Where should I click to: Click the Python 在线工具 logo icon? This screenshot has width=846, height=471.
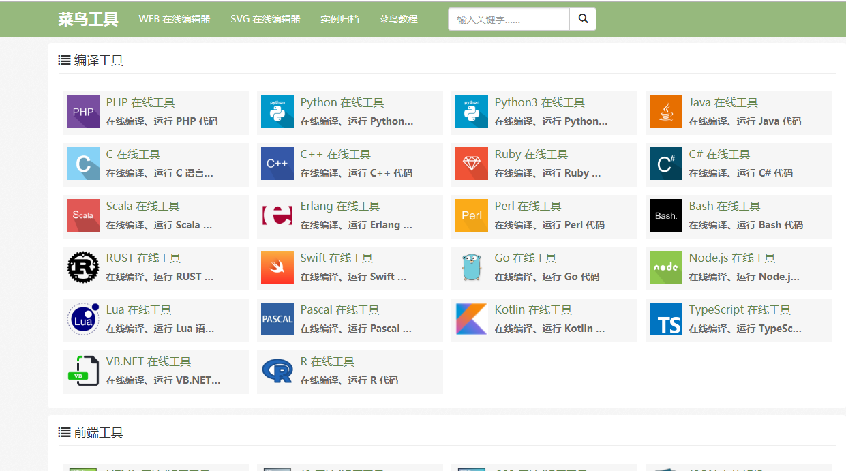point(277,112)
